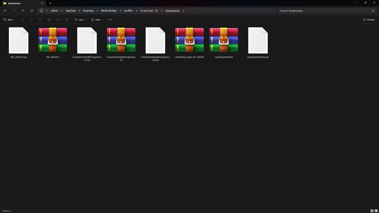The width and height of the screenshot is (379, 213).
Task: Click the Copy toolbar icon
Action: tap(31, 20)
